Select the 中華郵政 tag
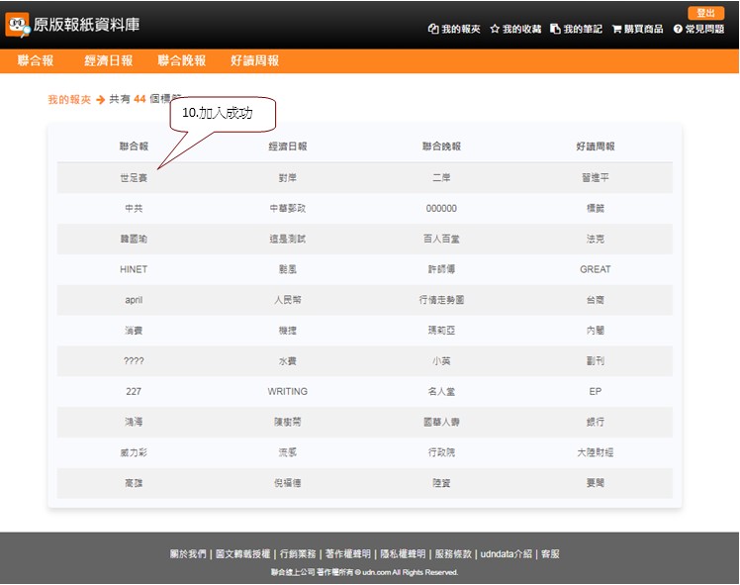The height and width of the screenshot is (585, 740). click(288, 208)
